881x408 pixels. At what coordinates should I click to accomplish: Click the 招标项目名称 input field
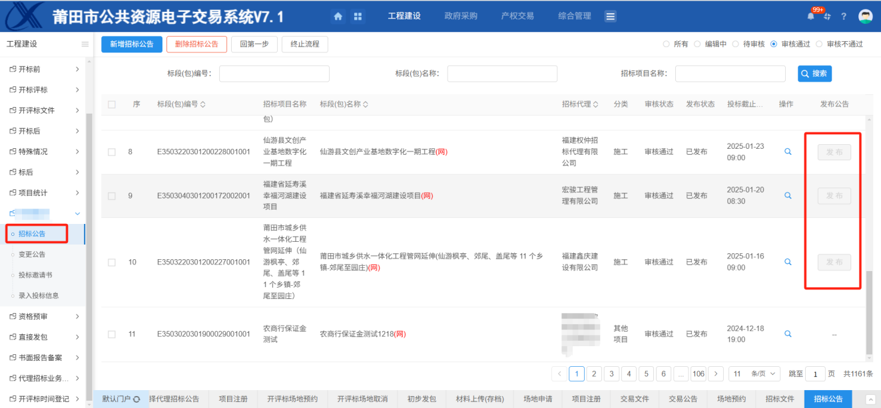click(731, 74)
